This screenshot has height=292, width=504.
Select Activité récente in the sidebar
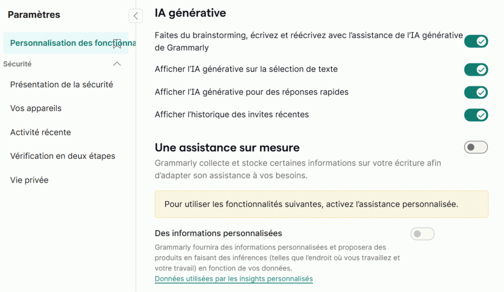click(x=40, y=132)
